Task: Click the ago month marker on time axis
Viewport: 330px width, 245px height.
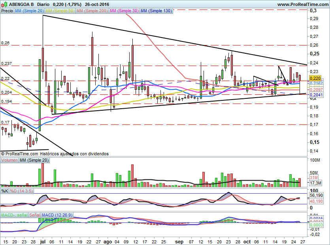Action: click(107, 242)
